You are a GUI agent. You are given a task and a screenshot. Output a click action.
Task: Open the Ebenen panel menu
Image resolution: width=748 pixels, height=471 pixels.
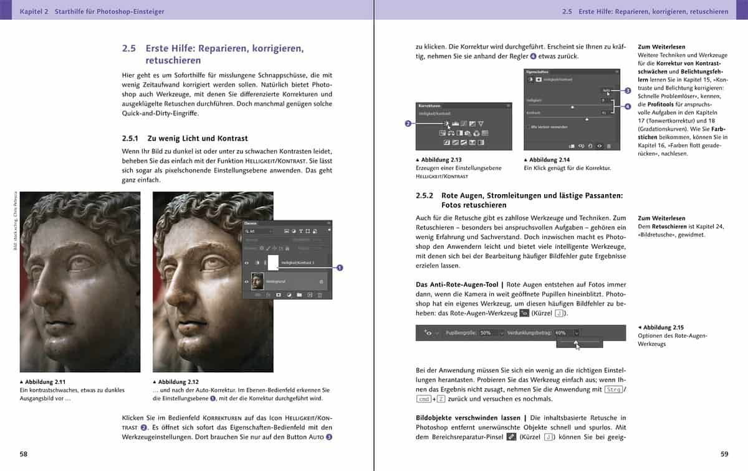tap(328, 223)
